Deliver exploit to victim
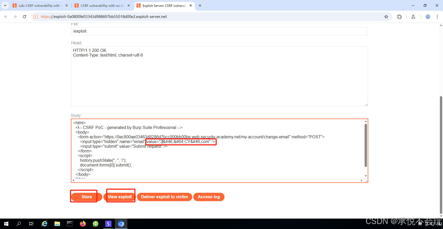This screenshot has height=229, width=443. click(x=164, y=197)
